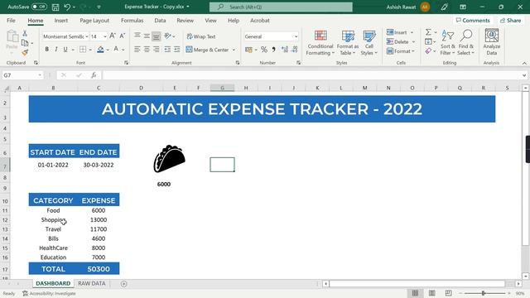
Task: Click AutoSum sigma icon
Action: (428, 32)
